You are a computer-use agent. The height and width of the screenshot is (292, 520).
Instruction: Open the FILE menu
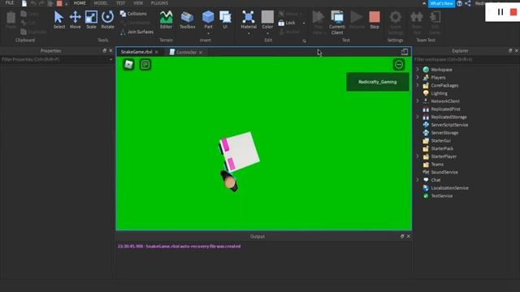pyautogui.click(x=10, y=3)
